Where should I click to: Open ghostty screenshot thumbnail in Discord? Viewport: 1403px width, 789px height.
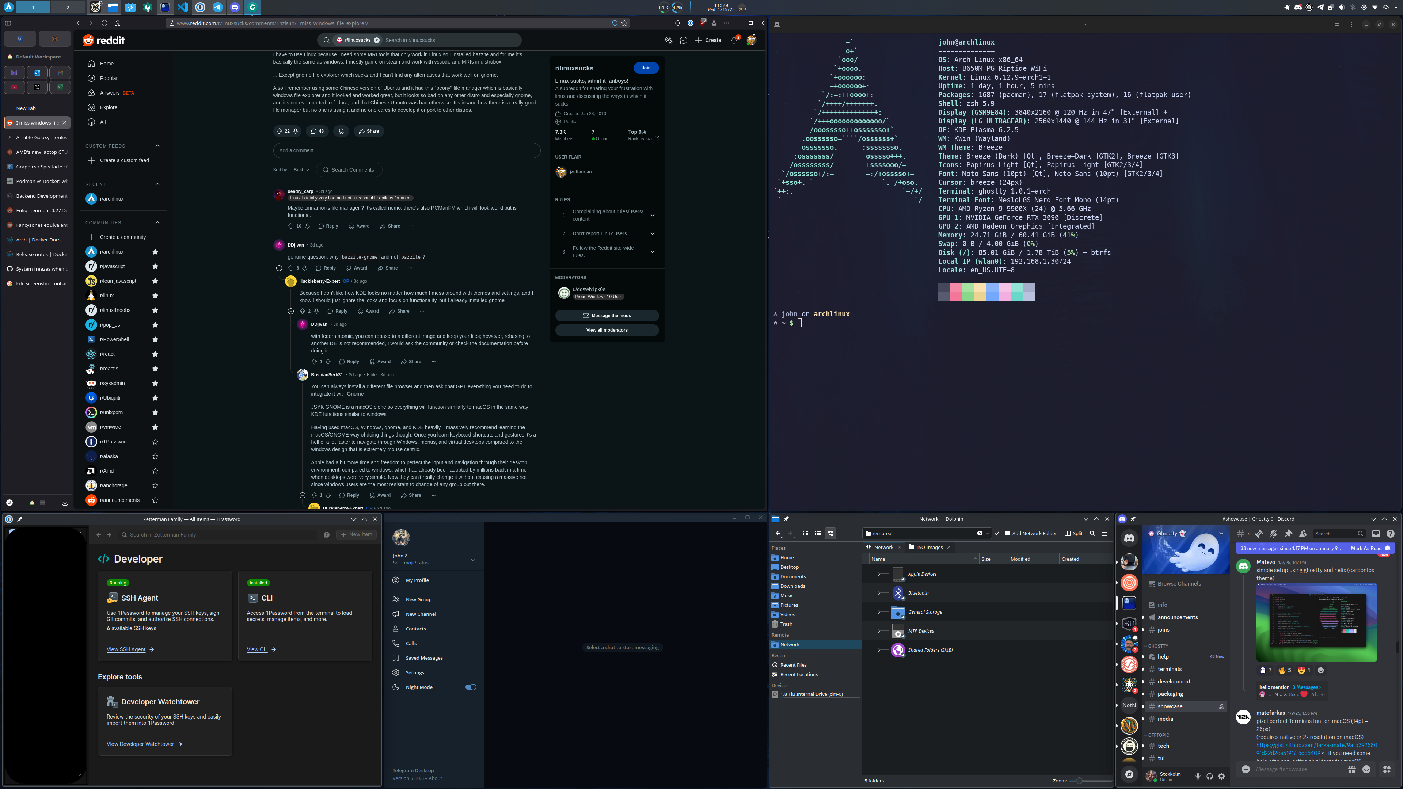click(1316, 622)
